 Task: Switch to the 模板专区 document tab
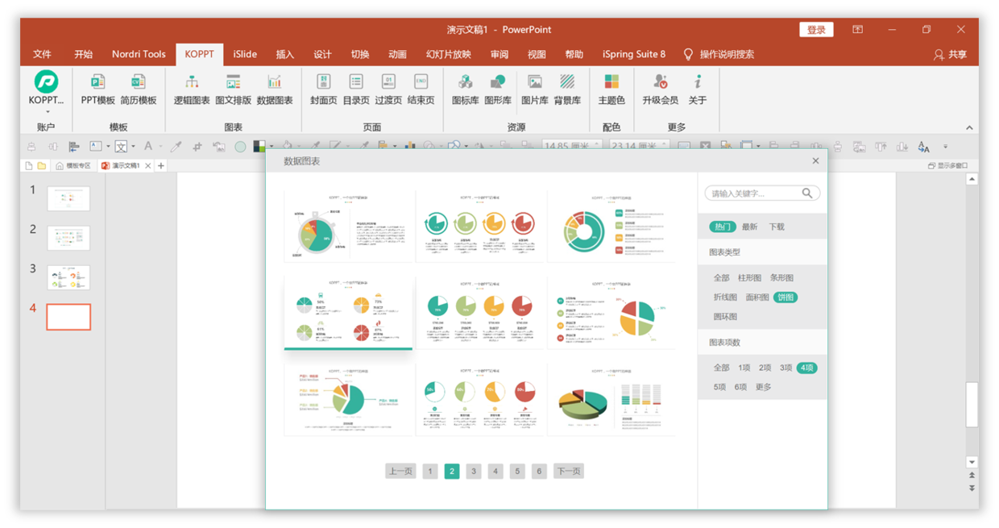pyautogui.click(x=73, y=166)
